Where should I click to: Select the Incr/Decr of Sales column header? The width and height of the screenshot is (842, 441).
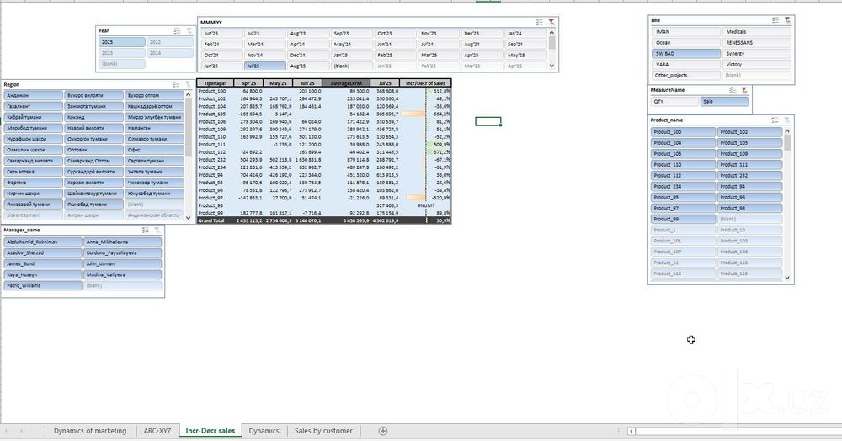(425, 83)
